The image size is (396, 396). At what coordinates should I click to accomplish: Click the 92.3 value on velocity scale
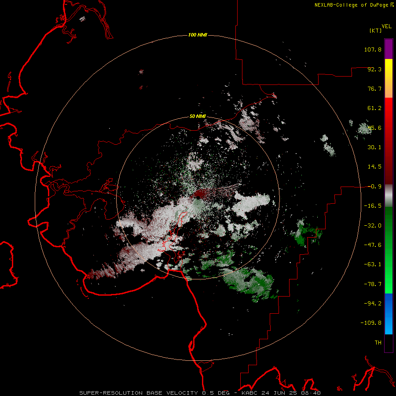[x=374, y=69]
